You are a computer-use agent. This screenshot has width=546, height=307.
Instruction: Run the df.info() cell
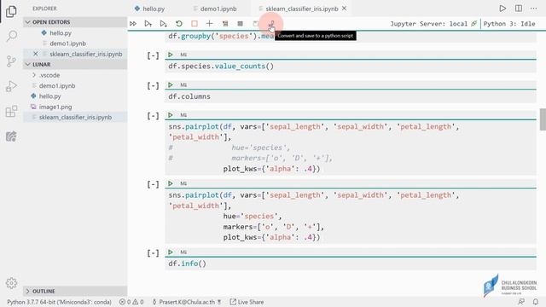(171, 252)
